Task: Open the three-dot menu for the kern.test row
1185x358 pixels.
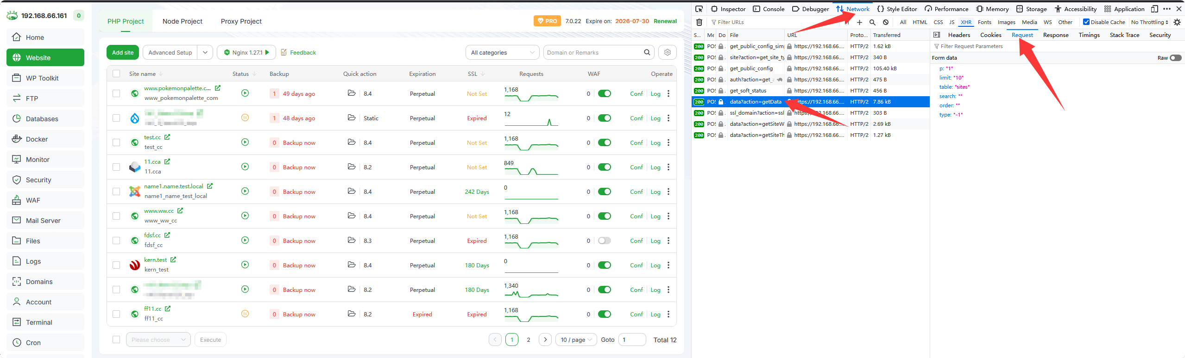Action: coord(668,265)
